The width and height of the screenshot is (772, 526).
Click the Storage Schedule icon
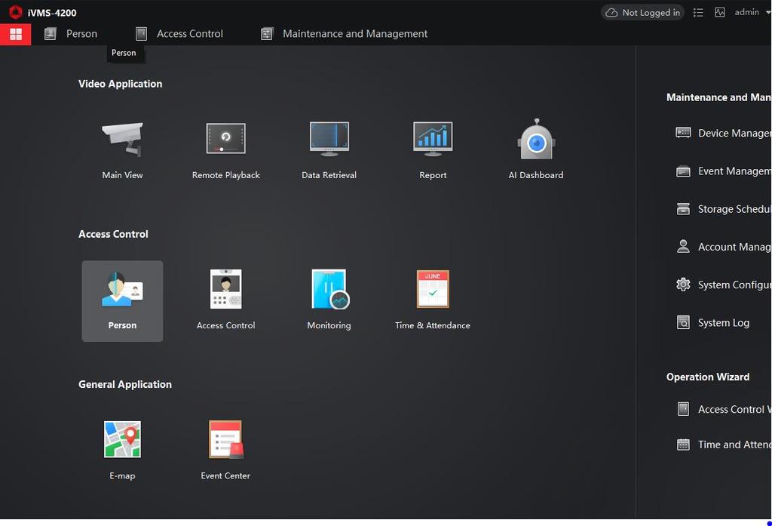pyautogui.click(x=683, y=208)
